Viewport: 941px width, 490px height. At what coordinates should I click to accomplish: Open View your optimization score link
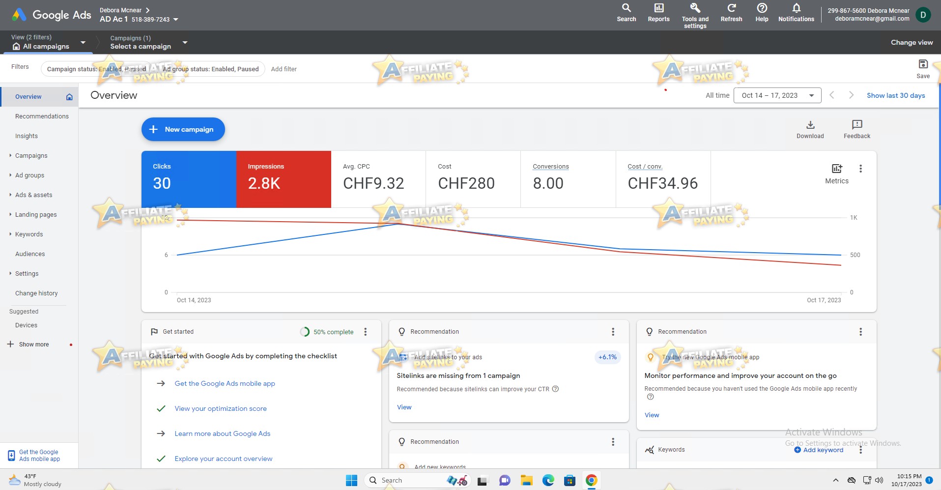coord(221,408)
